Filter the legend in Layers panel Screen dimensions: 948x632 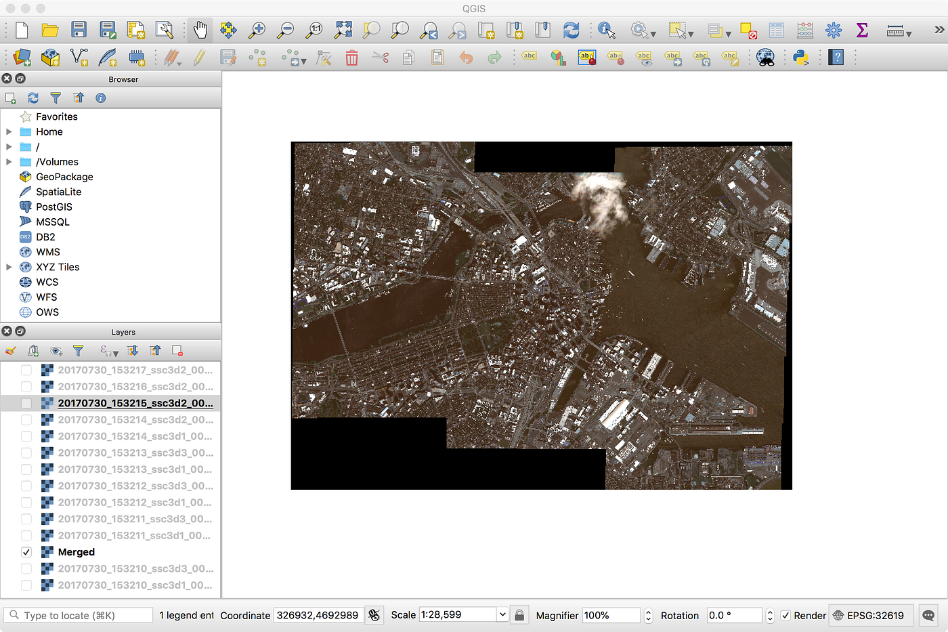click(x=79, y=351)
